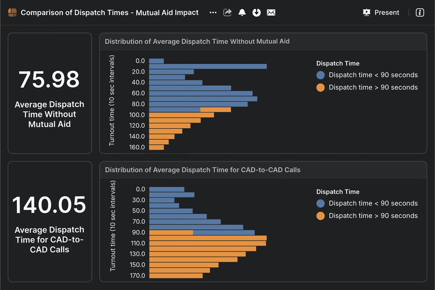Click the download arrow icon
This screenshot has height=290, width=435.
[x=256, y=13]
